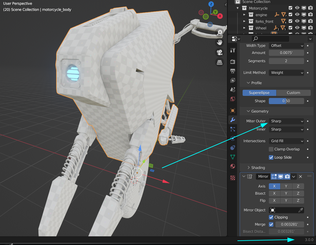Click the red X axis on navigation gizmo
This screenshot has width=316, height=245.
(220, 16)
